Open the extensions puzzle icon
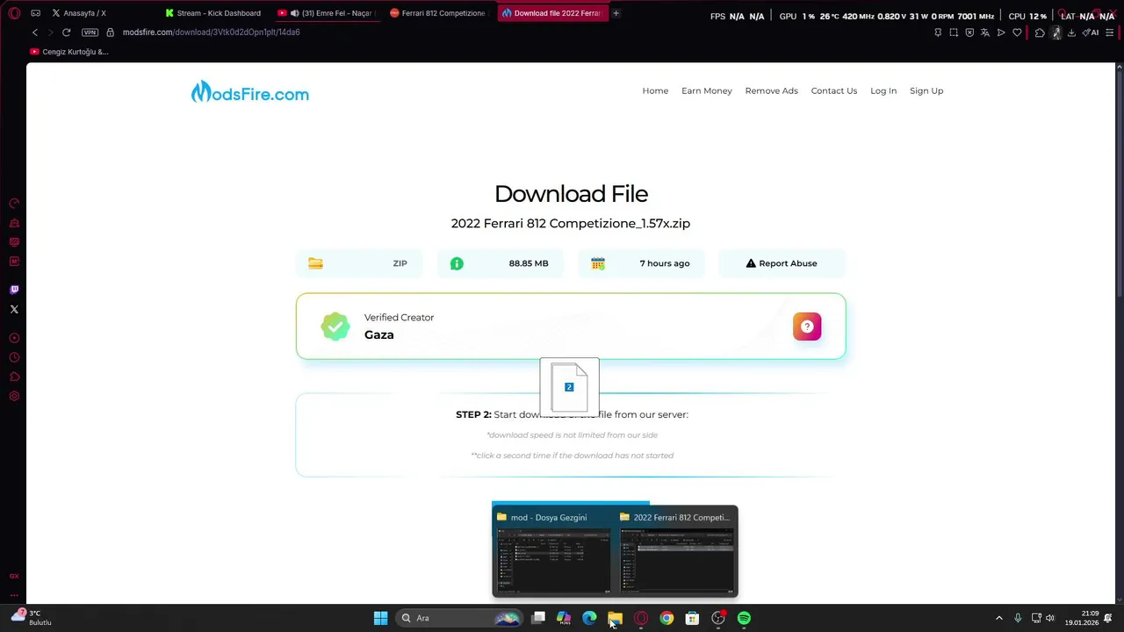Viewport: 1124px width, 632px height. pyautogui.click(x=1040, y=32)
